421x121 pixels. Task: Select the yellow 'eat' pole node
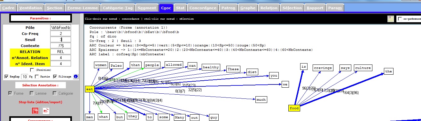[90, 90]
